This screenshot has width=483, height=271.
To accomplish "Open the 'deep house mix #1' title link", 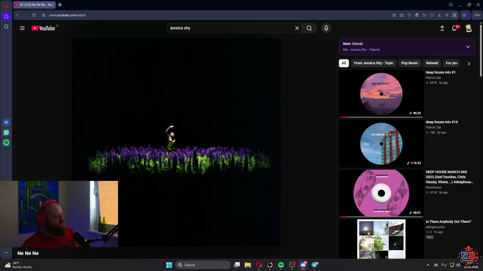I will pyautogui.click(x=441, y=72).
